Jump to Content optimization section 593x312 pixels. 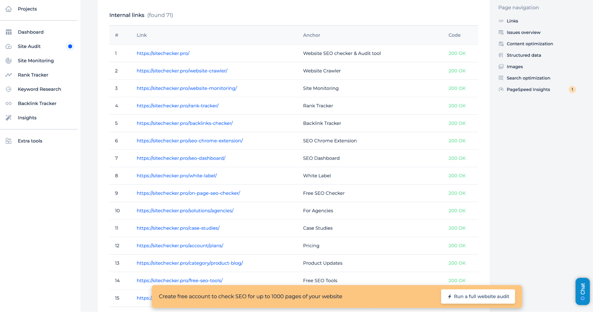530,44
